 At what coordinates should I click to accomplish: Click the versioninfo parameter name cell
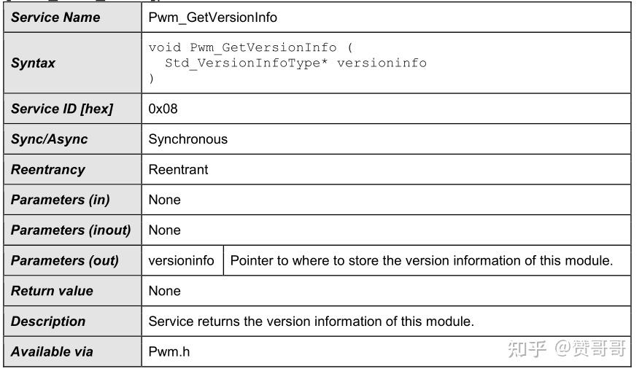[x=182, y=260]
